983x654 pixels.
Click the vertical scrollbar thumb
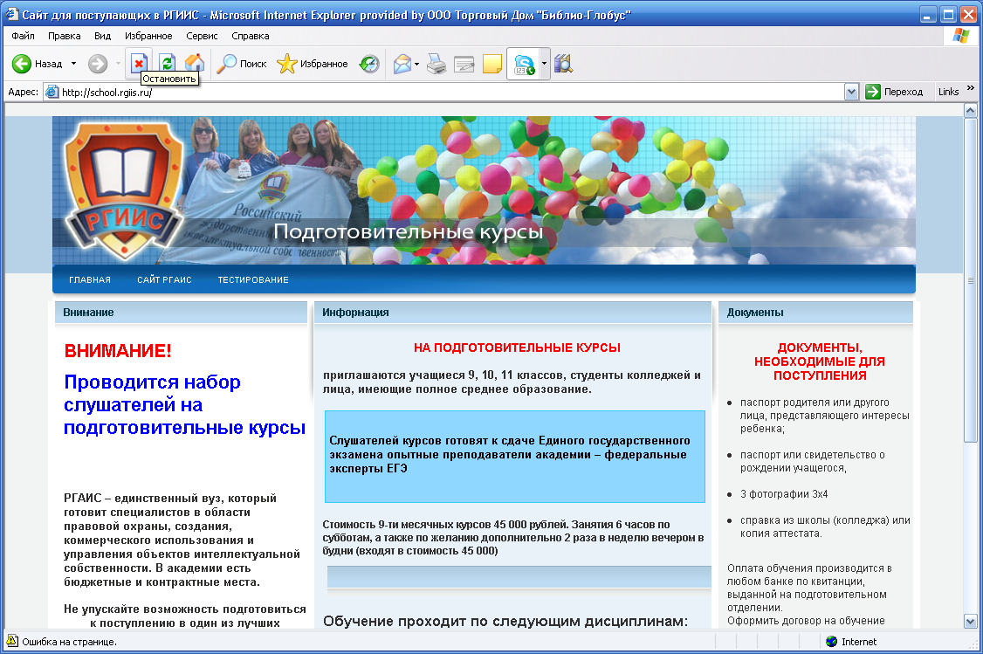tap(970, 280)
